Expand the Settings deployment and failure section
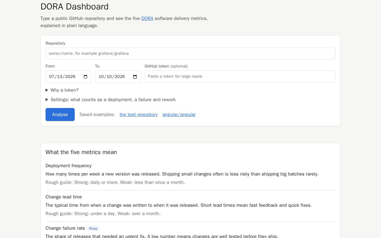 click(x=111, y=100)
